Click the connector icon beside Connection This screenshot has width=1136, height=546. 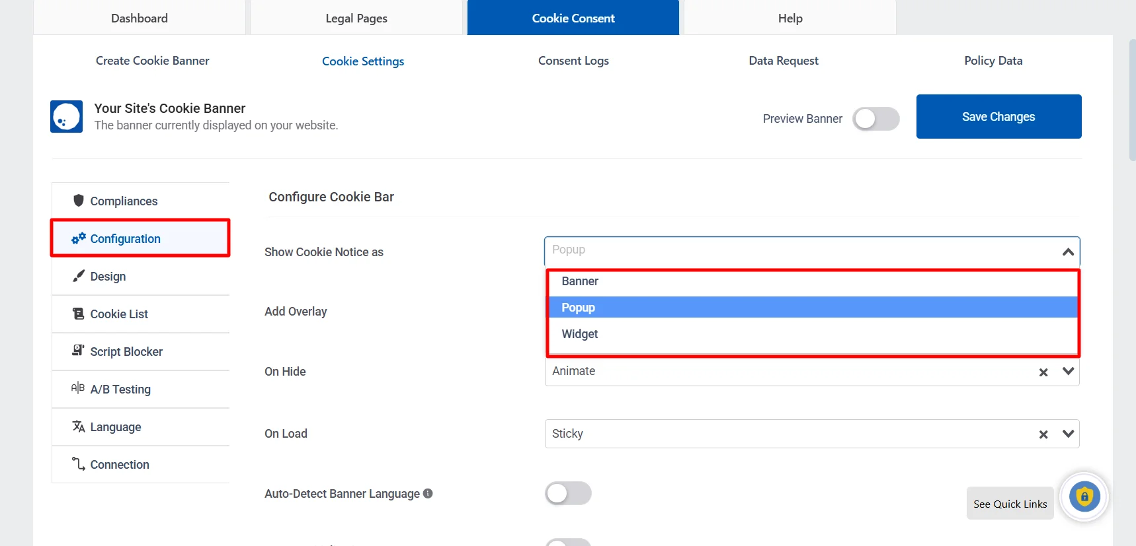[79, 463]
